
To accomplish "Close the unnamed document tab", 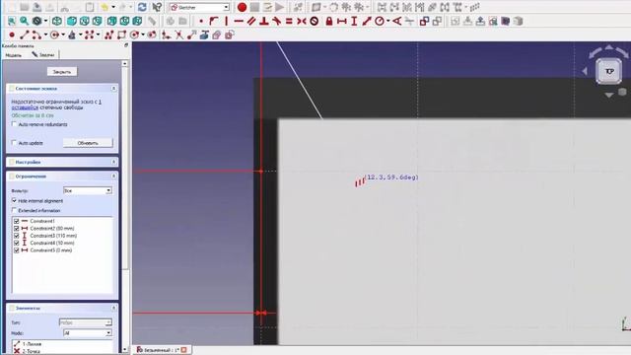I will [184, 350].
